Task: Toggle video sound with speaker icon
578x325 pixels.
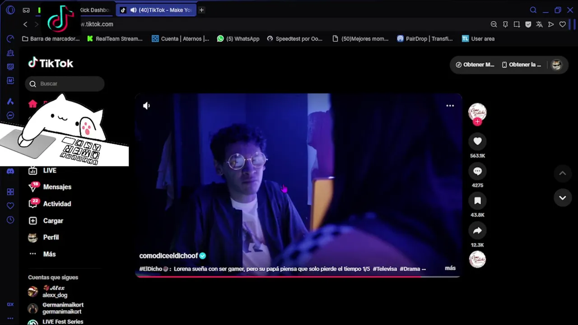Action: [x=146, y=106]
